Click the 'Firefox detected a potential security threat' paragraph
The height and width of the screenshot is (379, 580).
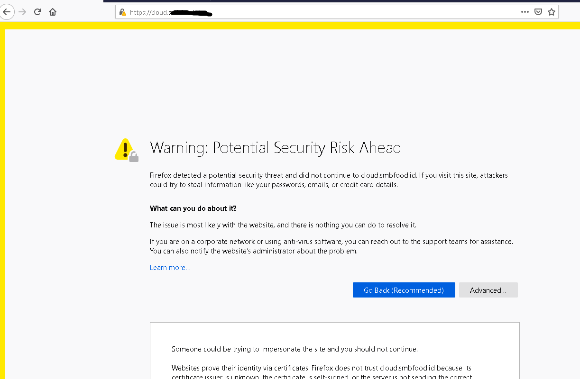point(329,180)
